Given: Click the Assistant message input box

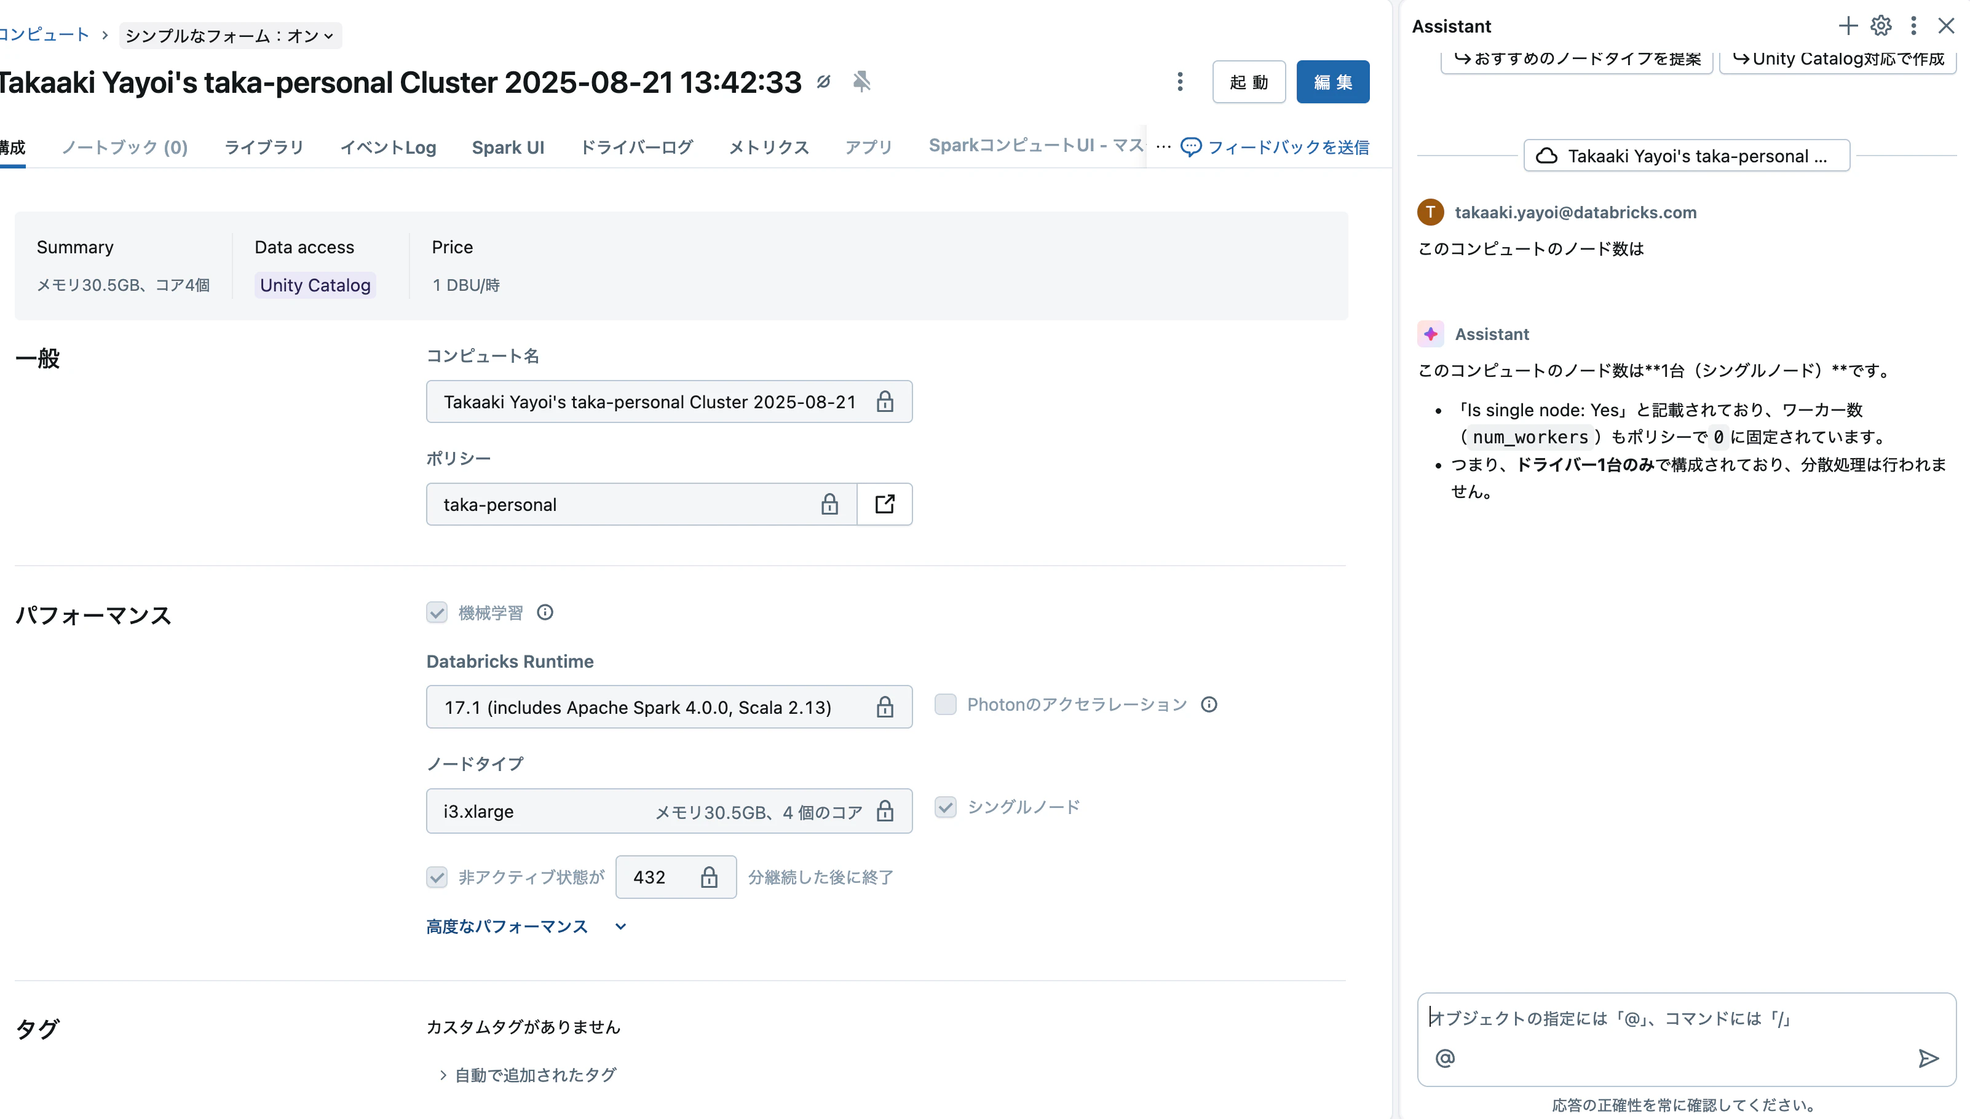Looking at the screenshot, I should pyautogui.click(x=1687, y=1039).
